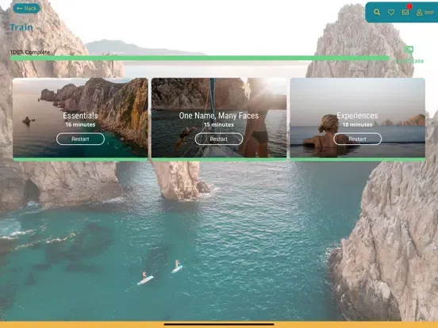
Task: Open the One Name, Many Faces card
Action: tap(219, 119)
